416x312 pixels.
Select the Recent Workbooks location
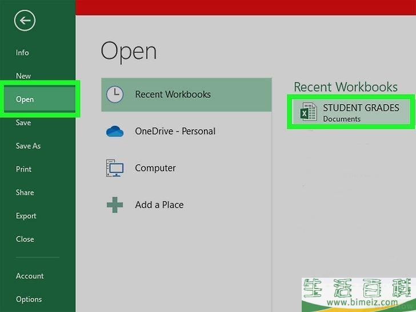[x=186, y=94]
